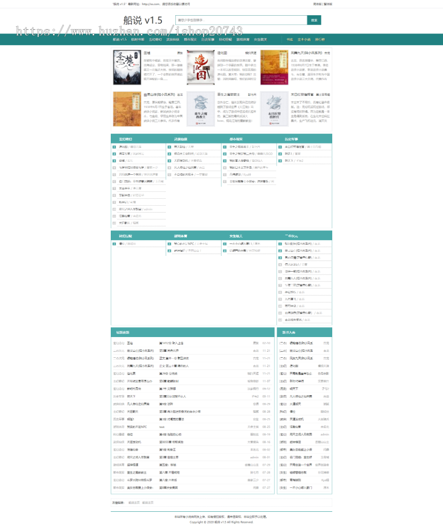
Task: Open 美女总裁爱上小保安 in latest updates
Action: click(x=140, y=488)
